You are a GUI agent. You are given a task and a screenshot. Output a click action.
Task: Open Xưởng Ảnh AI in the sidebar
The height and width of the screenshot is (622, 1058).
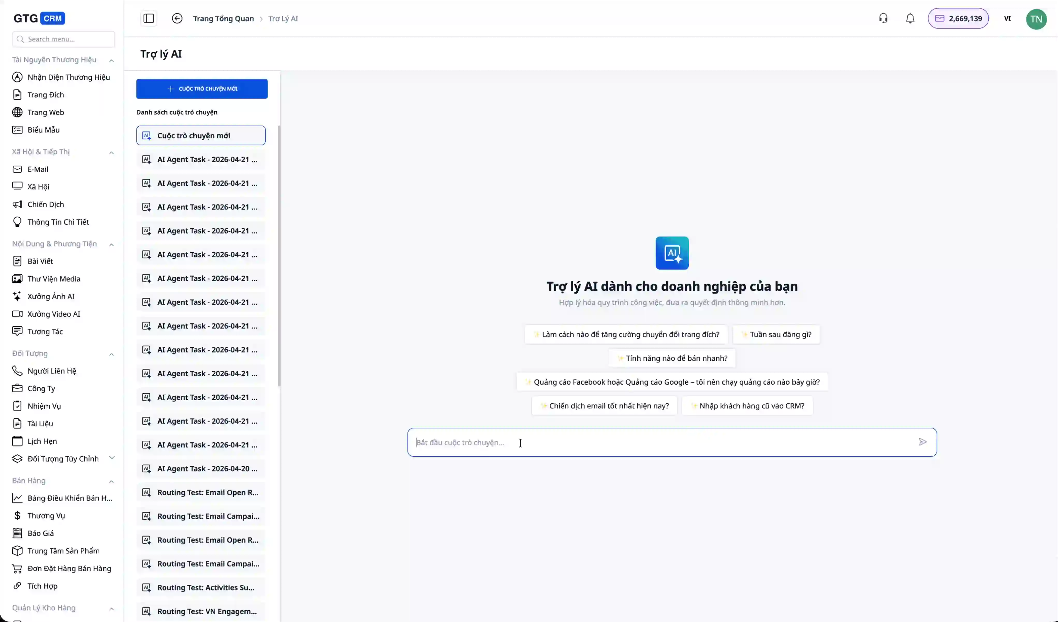point(51,296)
